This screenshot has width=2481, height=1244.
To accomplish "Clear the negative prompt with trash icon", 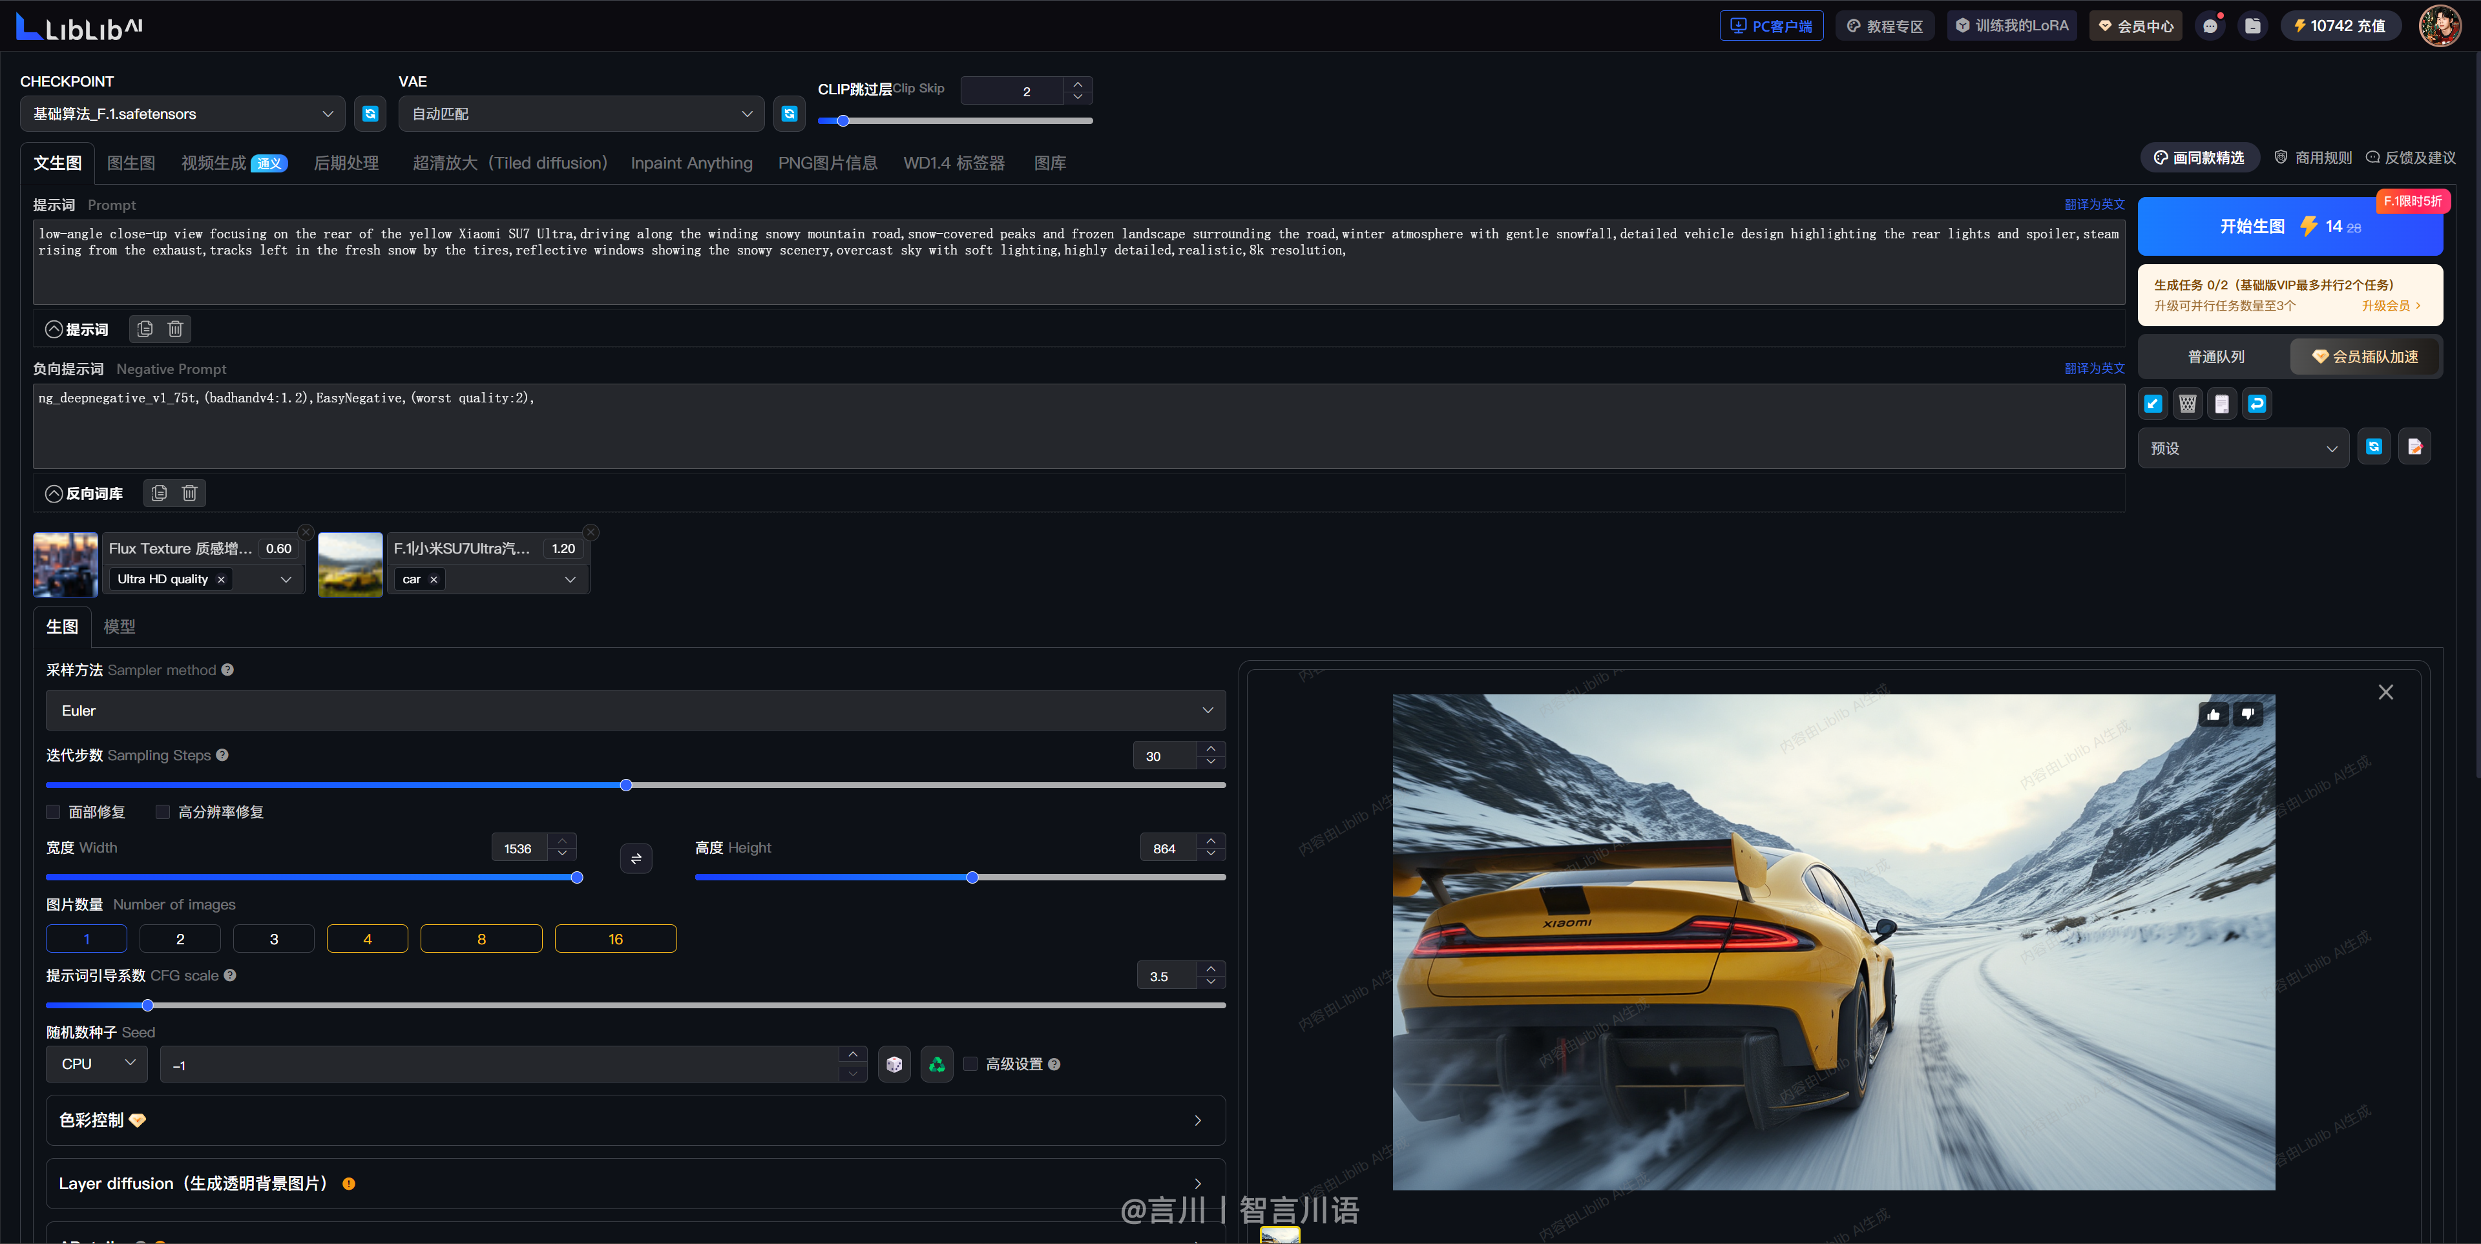I will [x=190, y=493].
